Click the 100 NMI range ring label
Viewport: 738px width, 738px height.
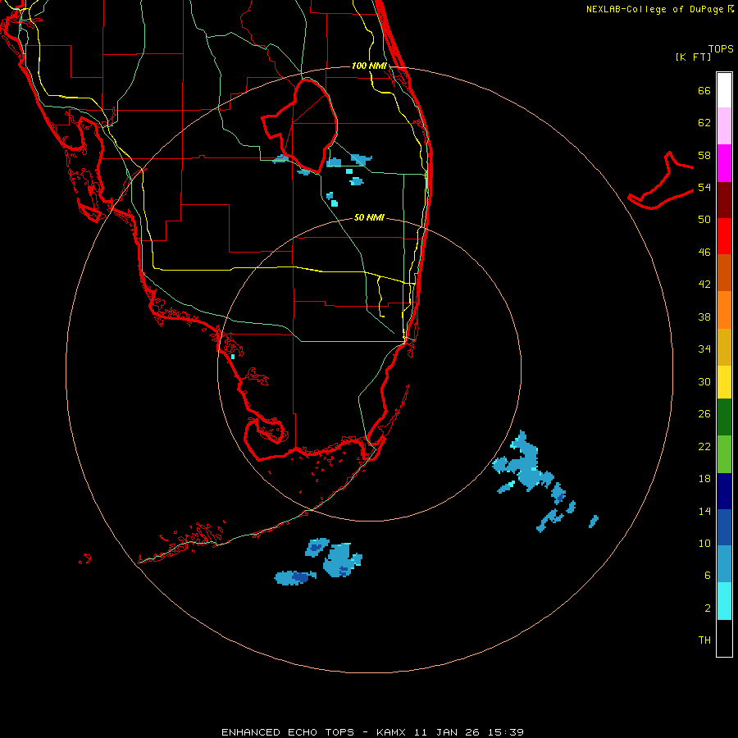coord(369,66)
